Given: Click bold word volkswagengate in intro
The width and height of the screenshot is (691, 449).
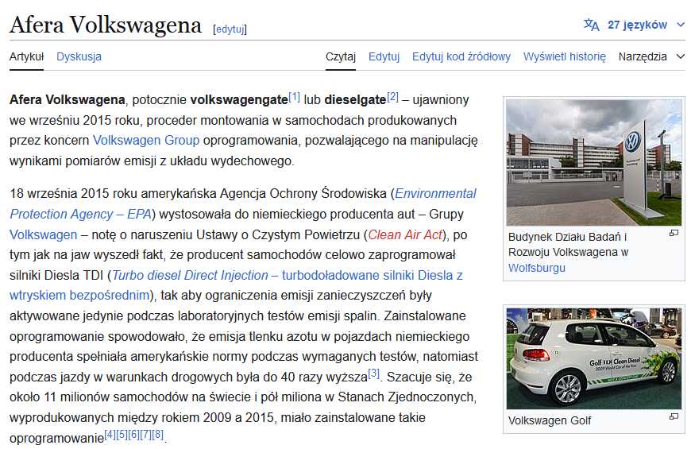Looking at the screenshot, I should pyautogui.click(x=239, y=99).
